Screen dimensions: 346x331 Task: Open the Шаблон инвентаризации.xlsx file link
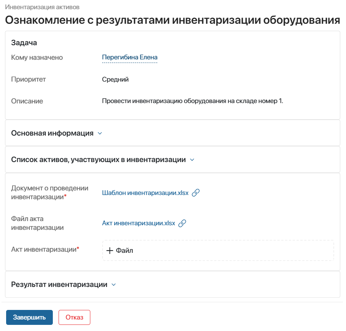(145, 193)
